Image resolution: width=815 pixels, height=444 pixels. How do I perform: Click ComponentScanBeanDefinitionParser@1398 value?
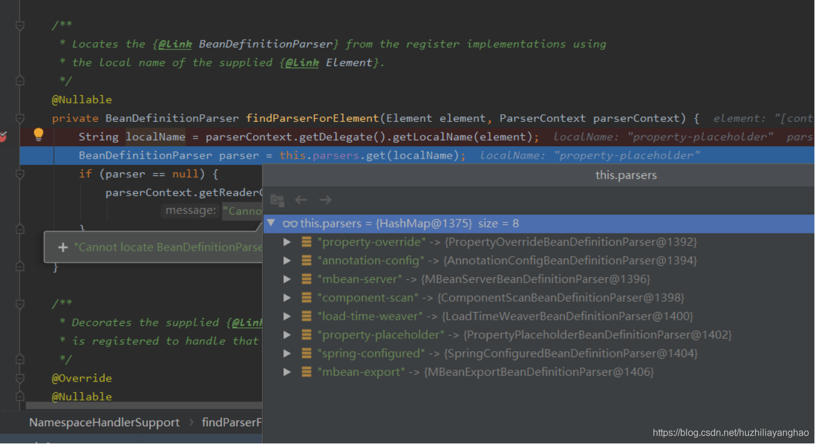[562, 297]
